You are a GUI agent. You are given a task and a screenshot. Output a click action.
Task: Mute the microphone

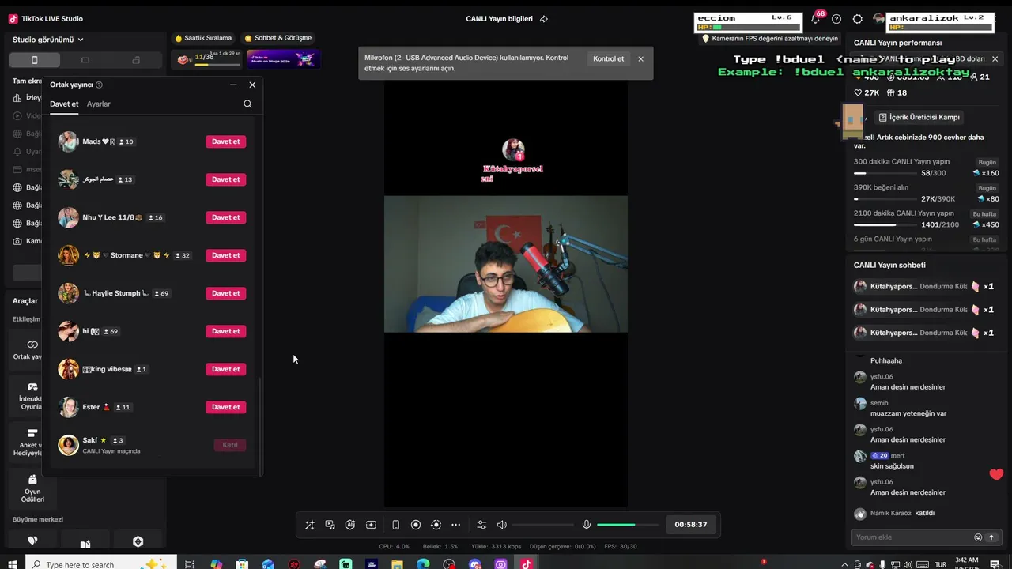[x=587, y=525]
